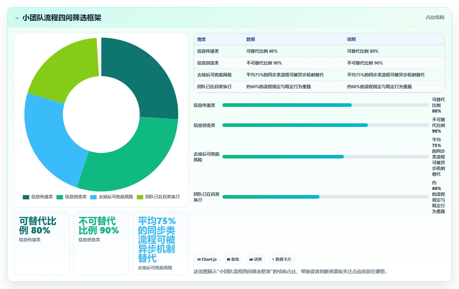Select the 信息传递类 table row label
Viewport: 459px width, 289px height.
tap(208, 51)
